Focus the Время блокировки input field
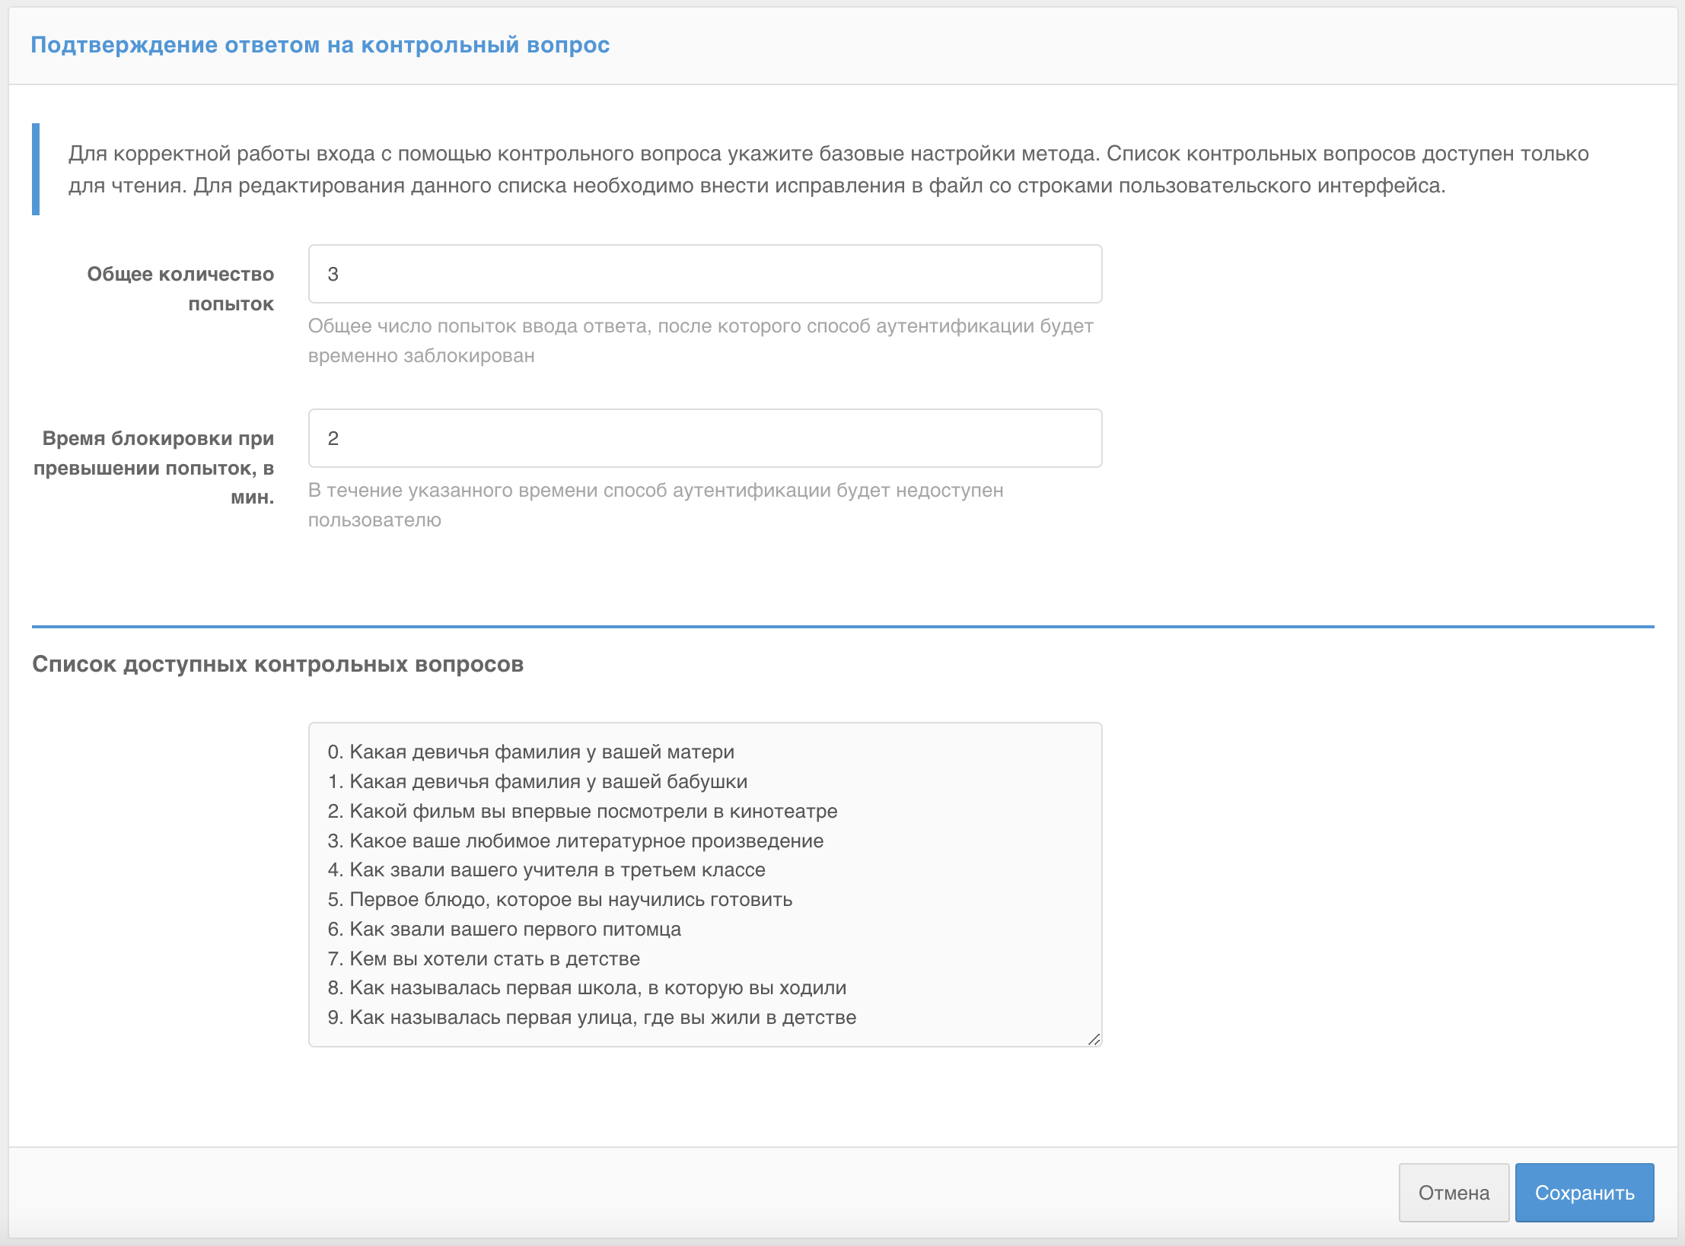The width and height of the screenshot is (1685, 1246). point(705,438)
